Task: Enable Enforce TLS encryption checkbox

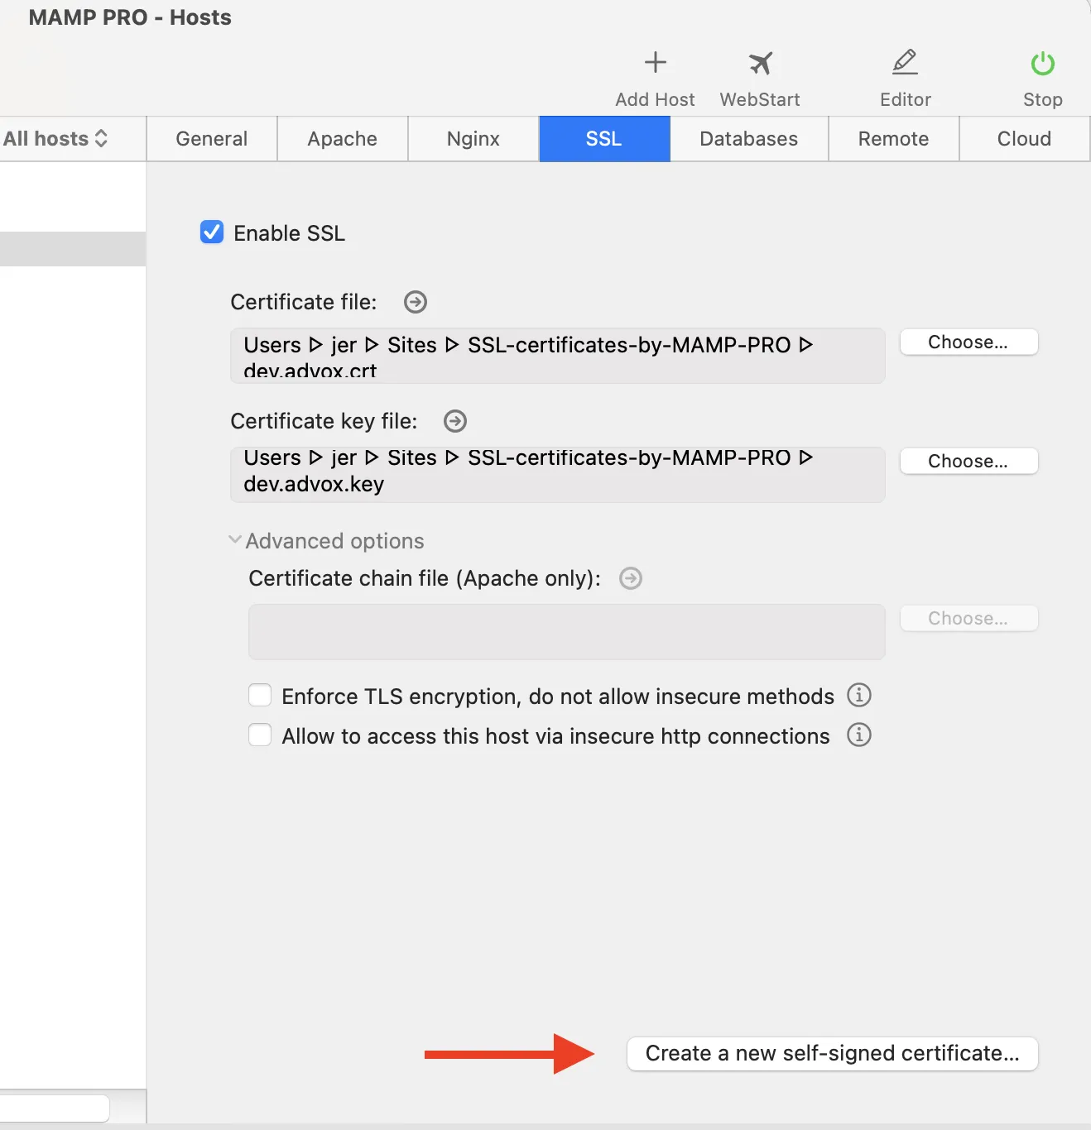Action: (260, 696)
